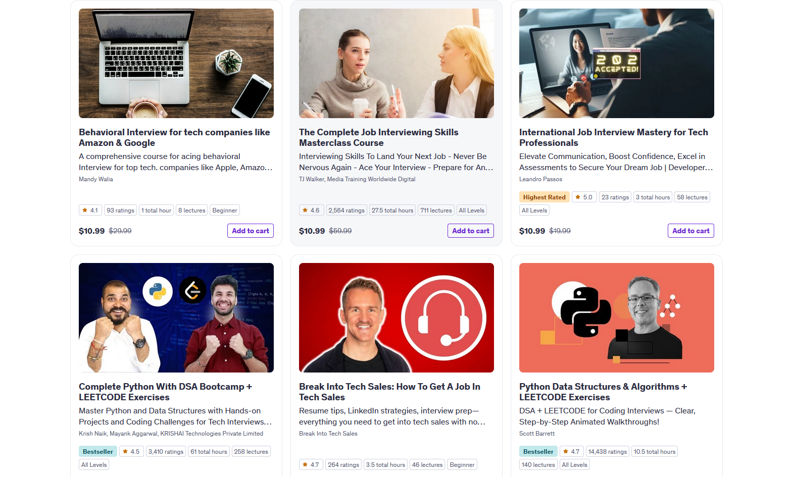Click the laptop thumbnail of Behavioral Interview course
The width and height of the screenshot is (792, 477).
tap(176, 63)
